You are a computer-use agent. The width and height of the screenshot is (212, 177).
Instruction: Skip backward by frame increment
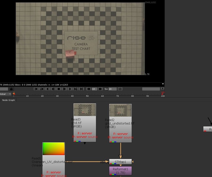click(x=89, y=89)
